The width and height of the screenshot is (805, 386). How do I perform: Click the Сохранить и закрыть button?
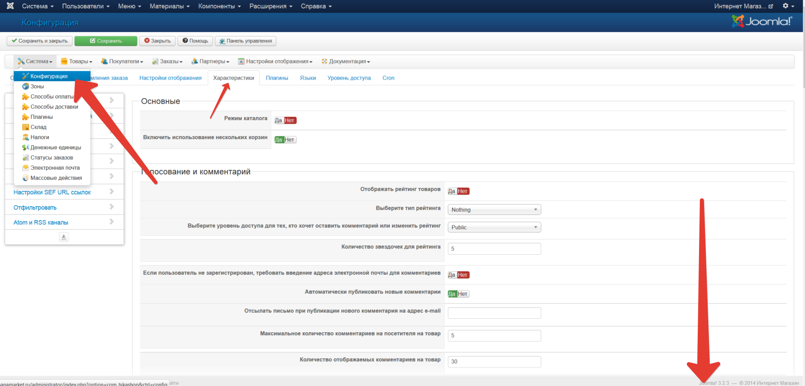[39, 41]
